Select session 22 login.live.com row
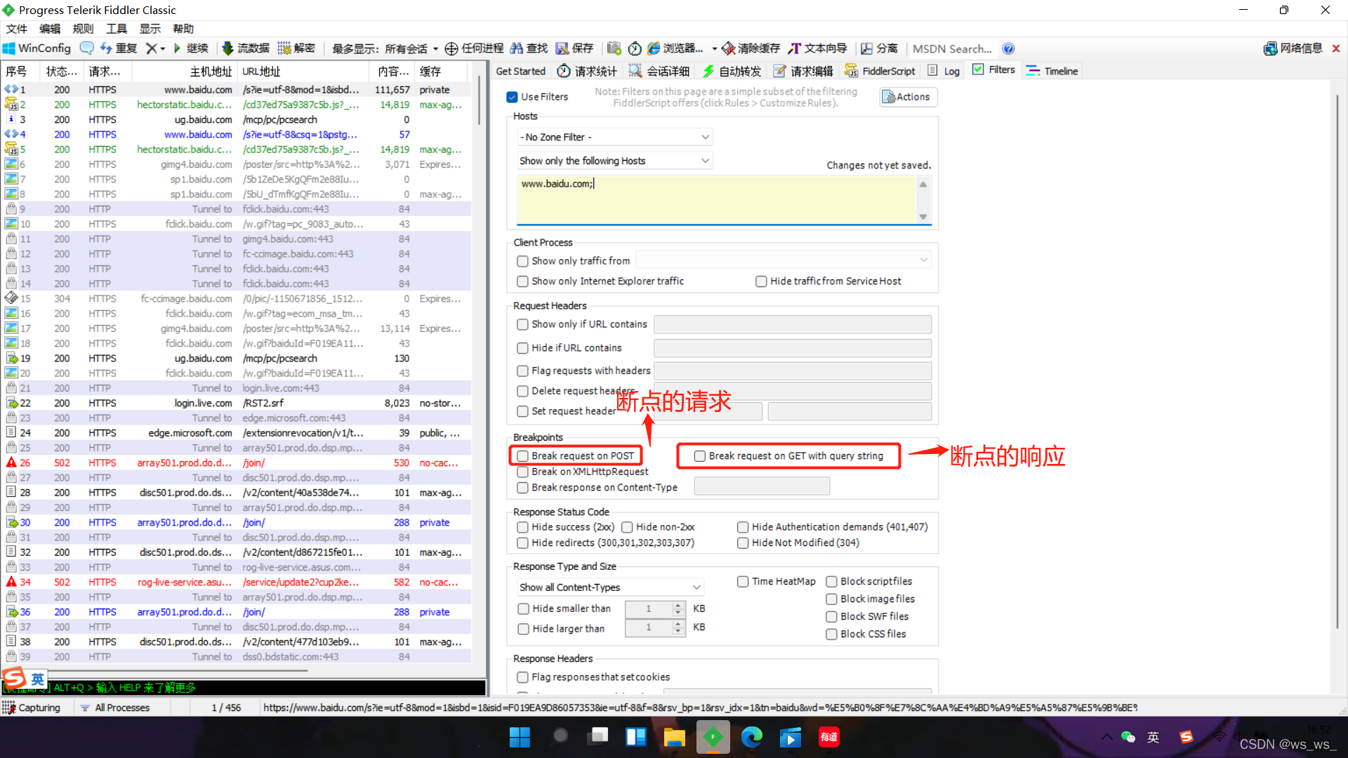Screen dimensions: 1348x758 click(236, 404)
